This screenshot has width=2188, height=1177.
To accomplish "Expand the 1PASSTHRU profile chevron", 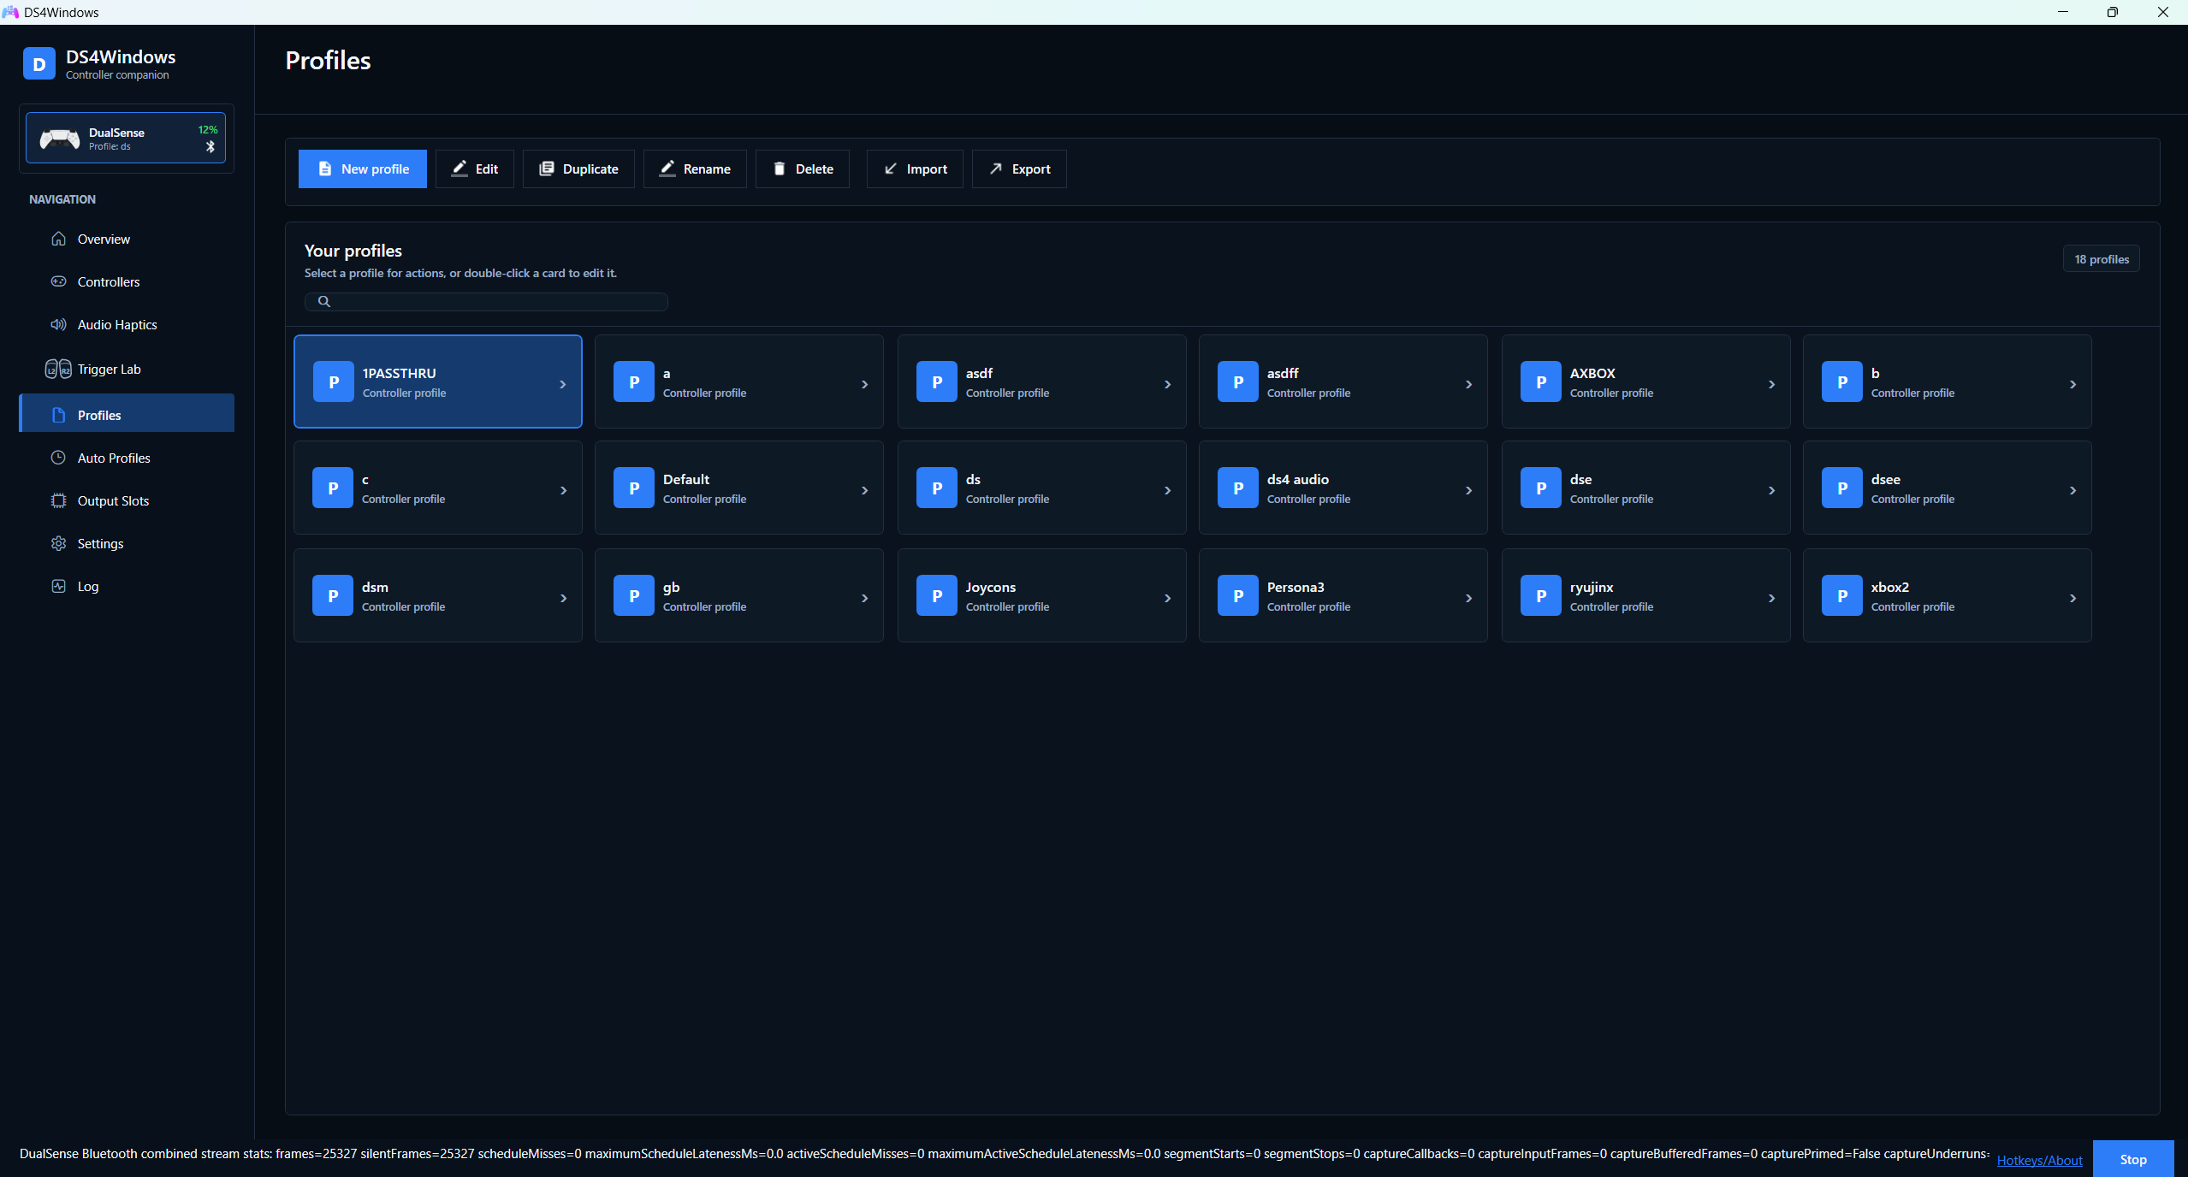I will click(563, 384).
